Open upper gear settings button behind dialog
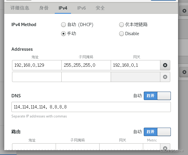The height and width of the screenshot is (155, 188). [184, 11]
